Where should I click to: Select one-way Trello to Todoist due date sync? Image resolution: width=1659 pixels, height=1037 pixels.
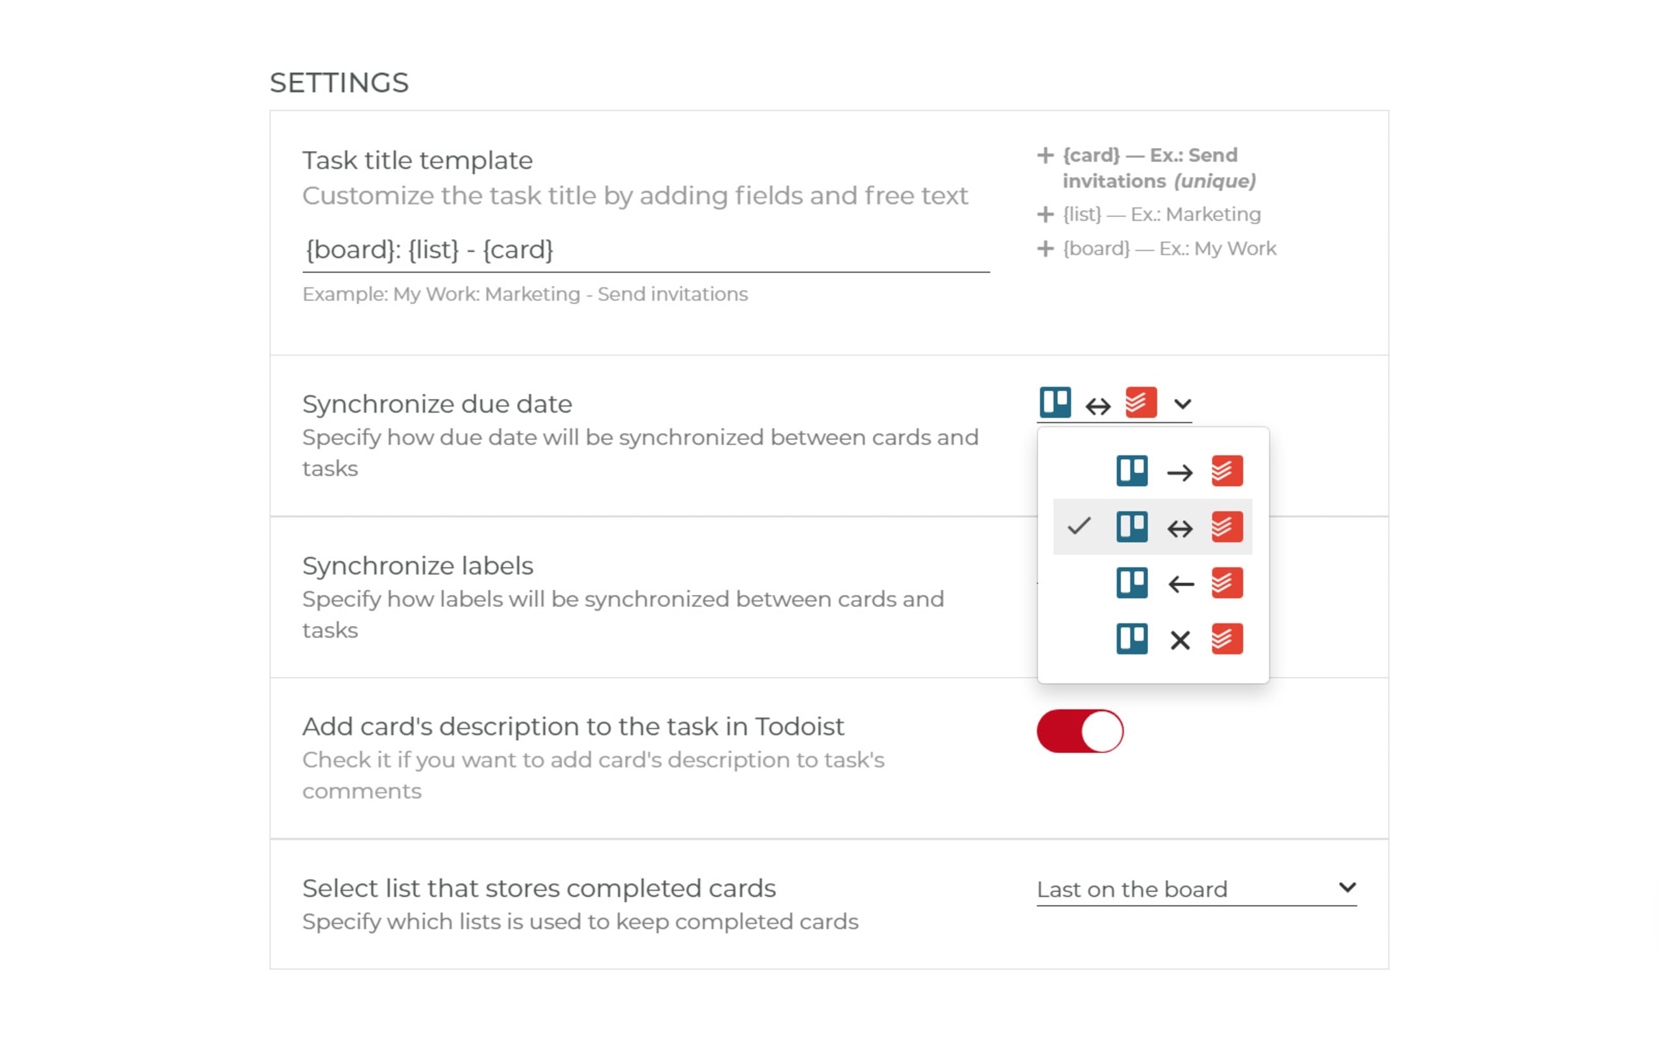(x=1179, y=471)
